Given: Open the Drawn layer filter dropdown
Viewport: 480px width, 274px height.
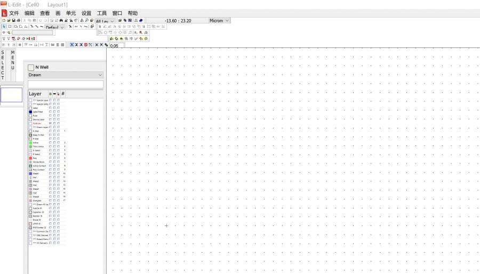Looking at the screenshot, I should tap(66, 75).
